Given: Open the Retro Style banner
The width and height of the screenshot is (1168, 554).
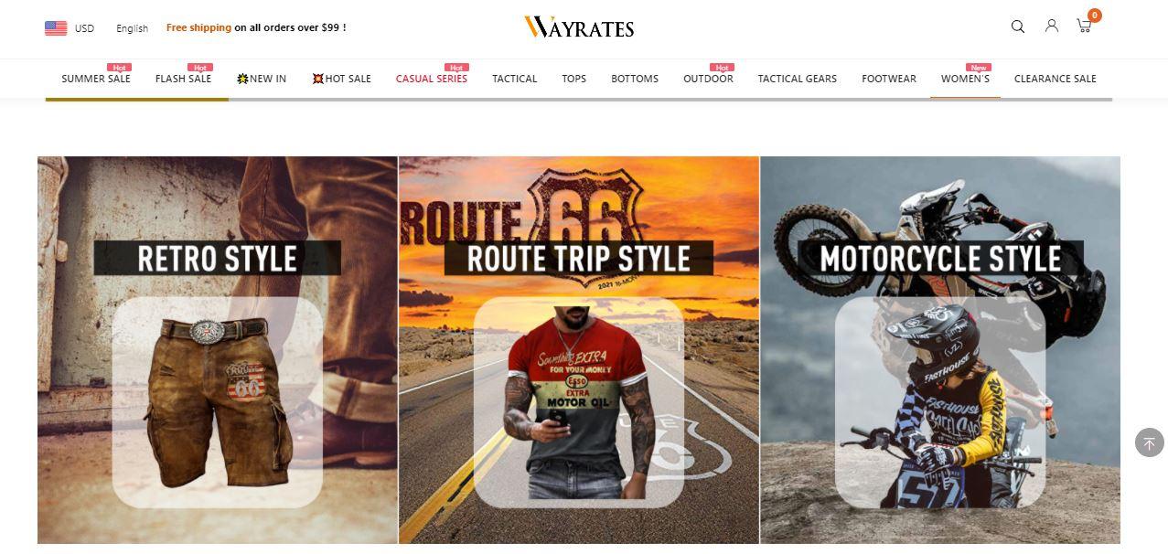Looking at the screenshot, I should click(x=218, y=350).
